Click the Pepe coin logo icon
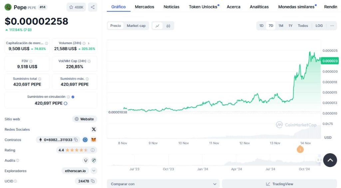The image size is (341, 188). [8, 7]
